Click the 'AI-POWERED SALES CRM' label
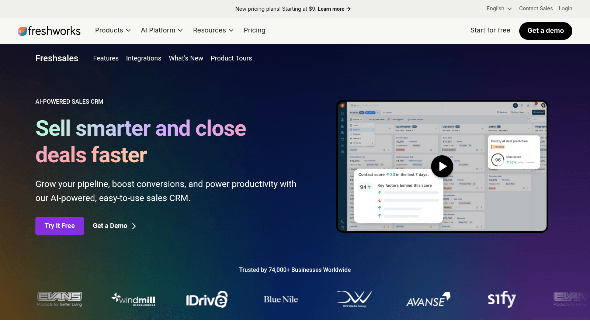The image size is (590, 332). point(69,101)
